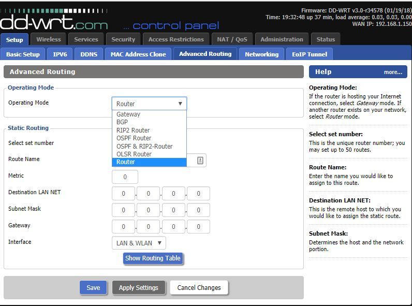Screen dimensions: 412x306
Task: Go to the DDNS sub-tab
Action: pyautogui.click(x=89, y=54)
